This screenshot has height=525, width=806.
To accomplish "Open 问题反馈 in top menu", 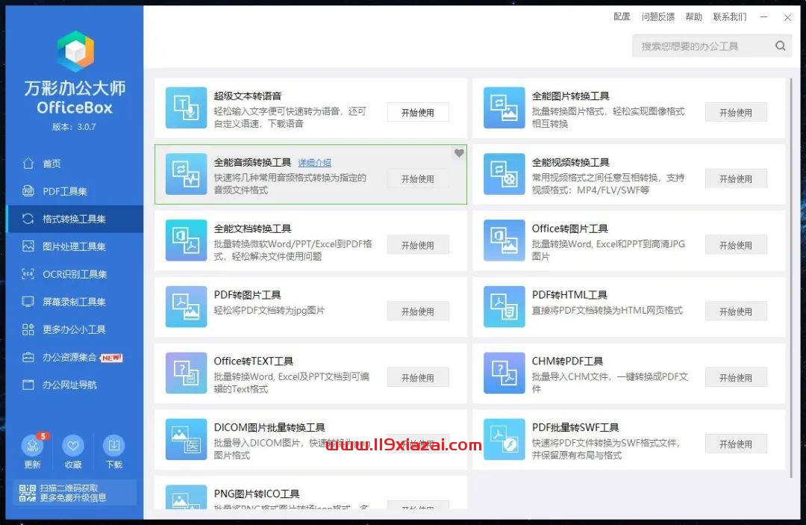I will click(x=658, y=17).
